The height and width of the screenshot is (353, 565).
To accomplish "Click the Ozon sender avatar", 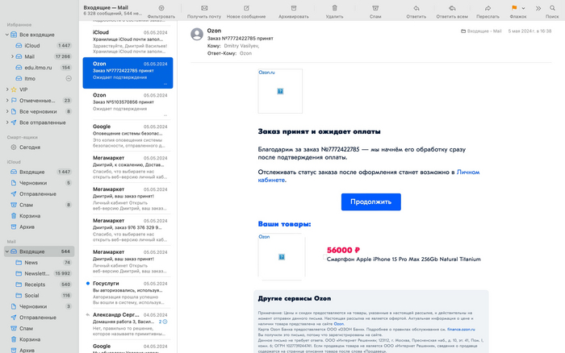I will (197, 34).
